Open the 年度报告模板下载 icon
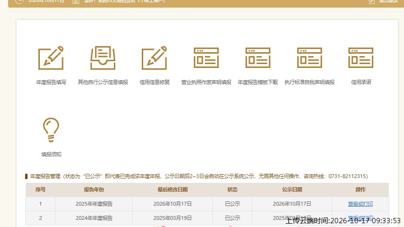The image size is (404, 227). click(x=257, y=58)
